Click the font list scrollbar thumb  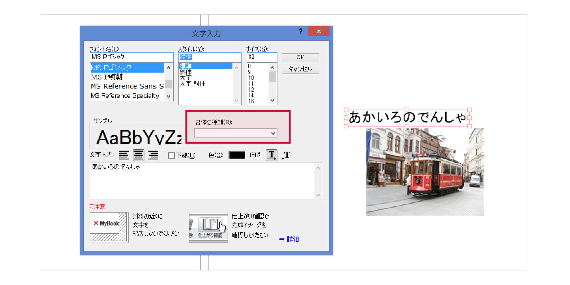(x=169, y=84)
